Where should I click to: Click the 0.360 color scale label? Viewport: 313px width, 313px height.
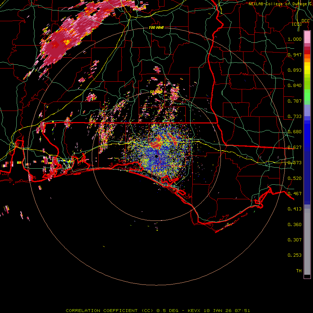295,225
